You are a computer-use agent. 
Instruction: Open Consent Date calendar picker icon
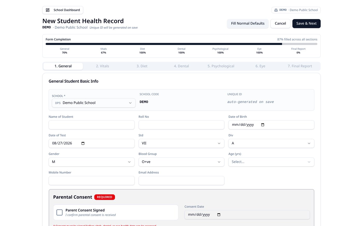pyautogui.click(x=219, y=215)
